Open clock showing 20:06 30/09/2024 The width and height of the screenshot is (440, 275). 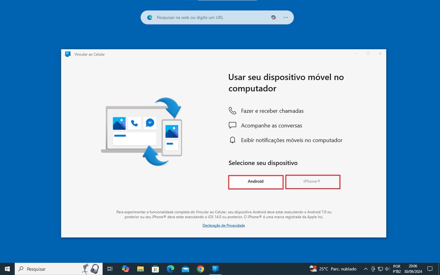point(413,269)
